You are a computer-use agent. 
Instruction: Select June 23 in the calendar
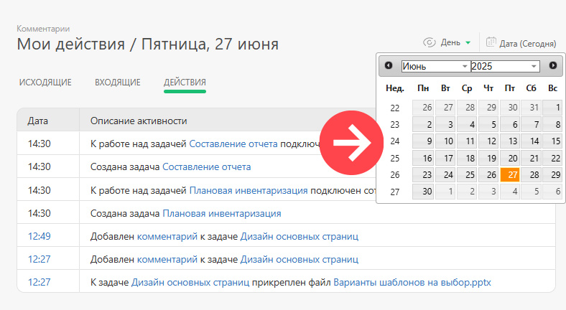coord(423,175)
